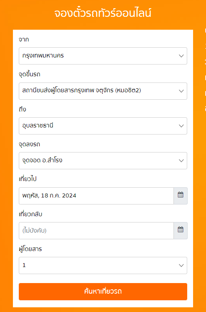Open the calendar icon for เที่ยวไป date

181,195
